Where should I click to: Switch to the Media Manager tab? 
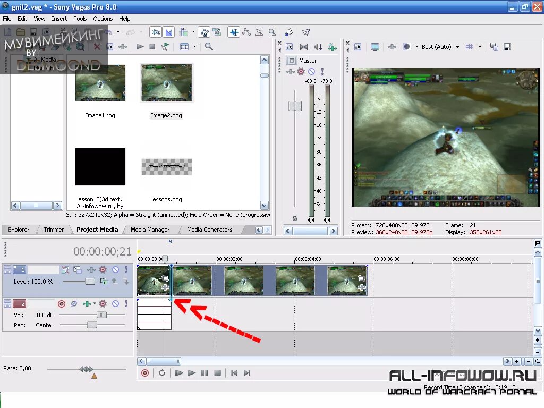tap(150, 229)
